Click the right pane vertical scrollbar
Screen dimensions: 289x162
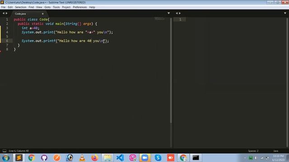point(287,82)
